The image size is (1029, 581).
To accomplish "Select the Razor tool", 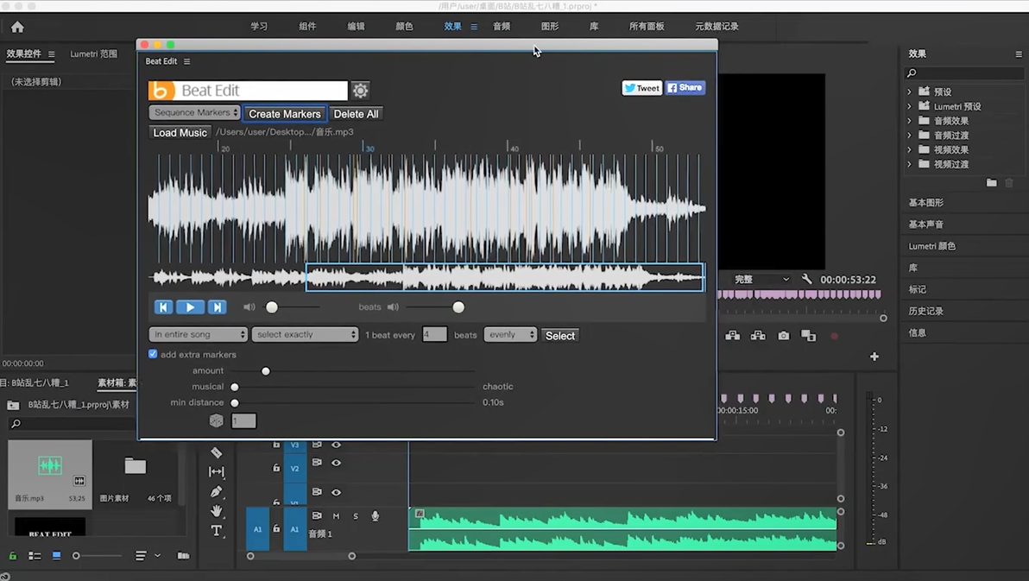I will click(217, 452).
